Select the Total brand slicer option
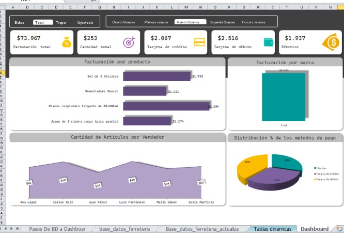Viewport: 344px width, 233px height. (43, 22)
